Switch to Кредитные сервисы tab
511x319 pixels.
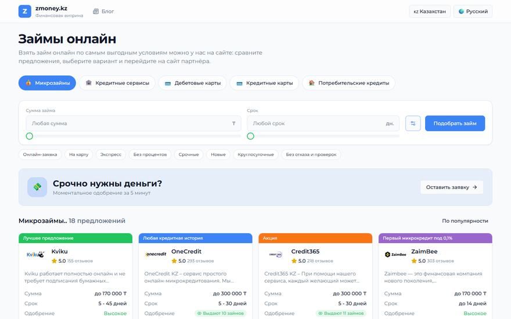point(118,83)
